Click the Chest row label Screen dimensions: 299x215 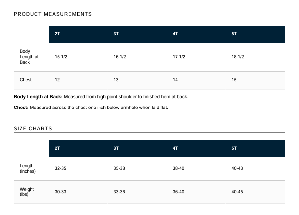26,80
